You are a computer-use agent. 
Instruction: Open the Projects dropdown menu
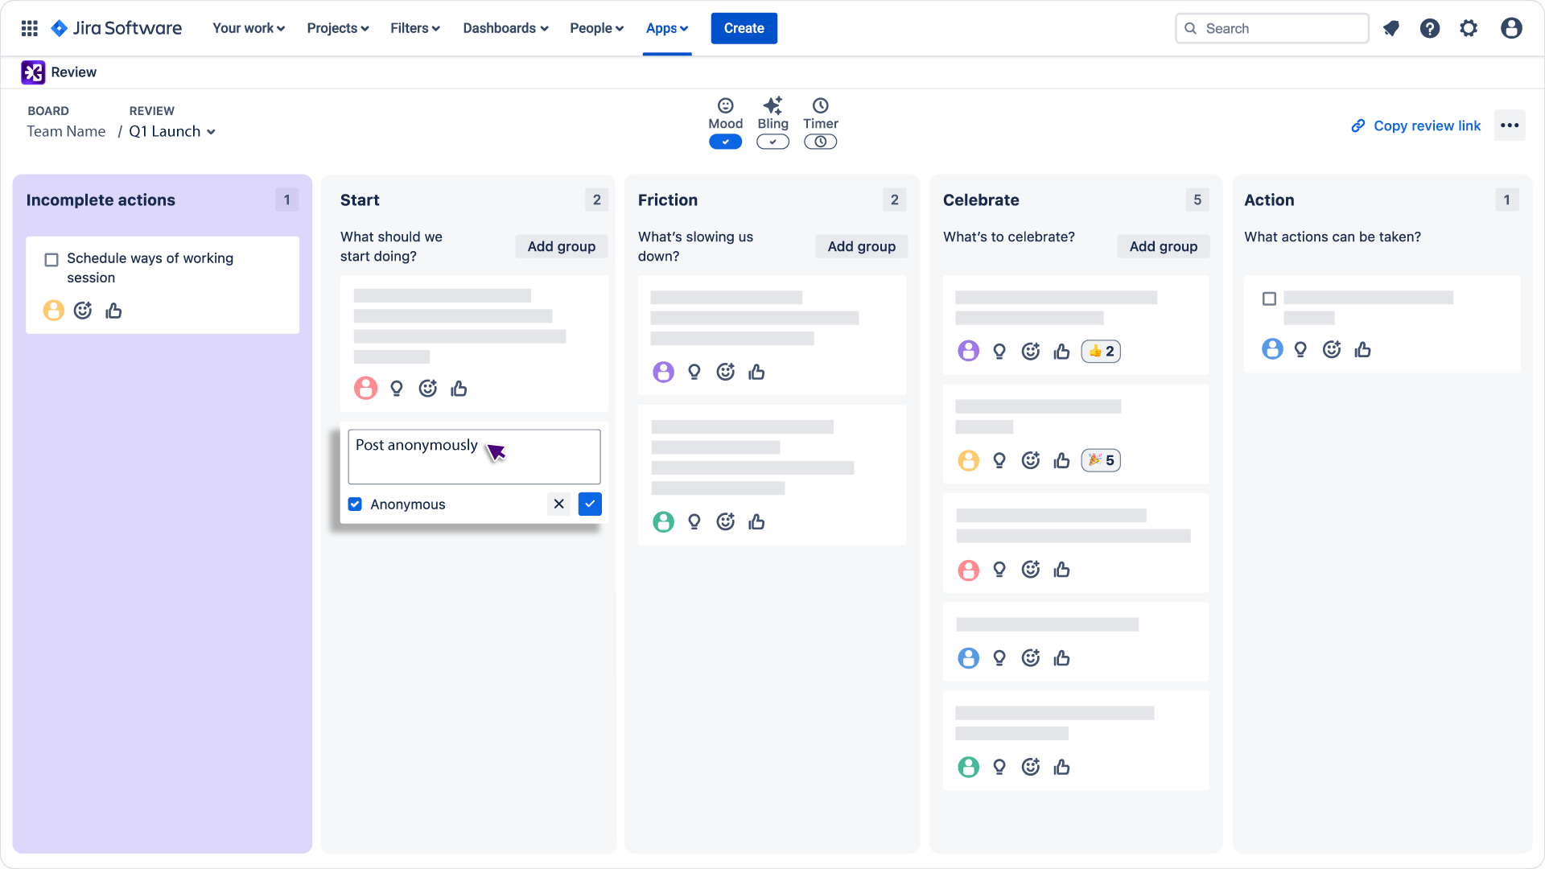(337, 28)
